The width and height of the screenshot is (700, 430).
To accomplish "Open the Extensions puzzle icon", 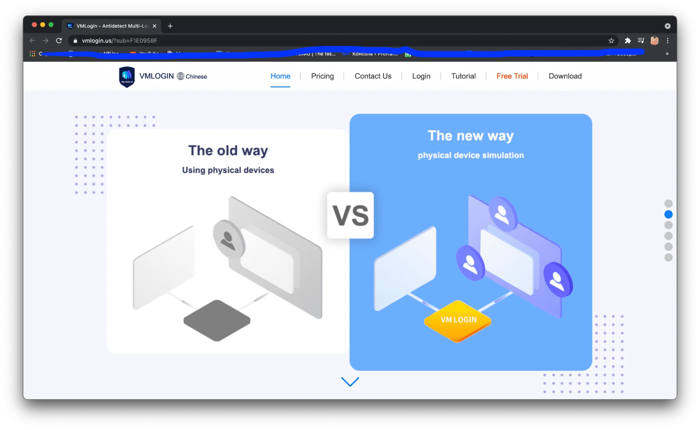I will point(628,41).
